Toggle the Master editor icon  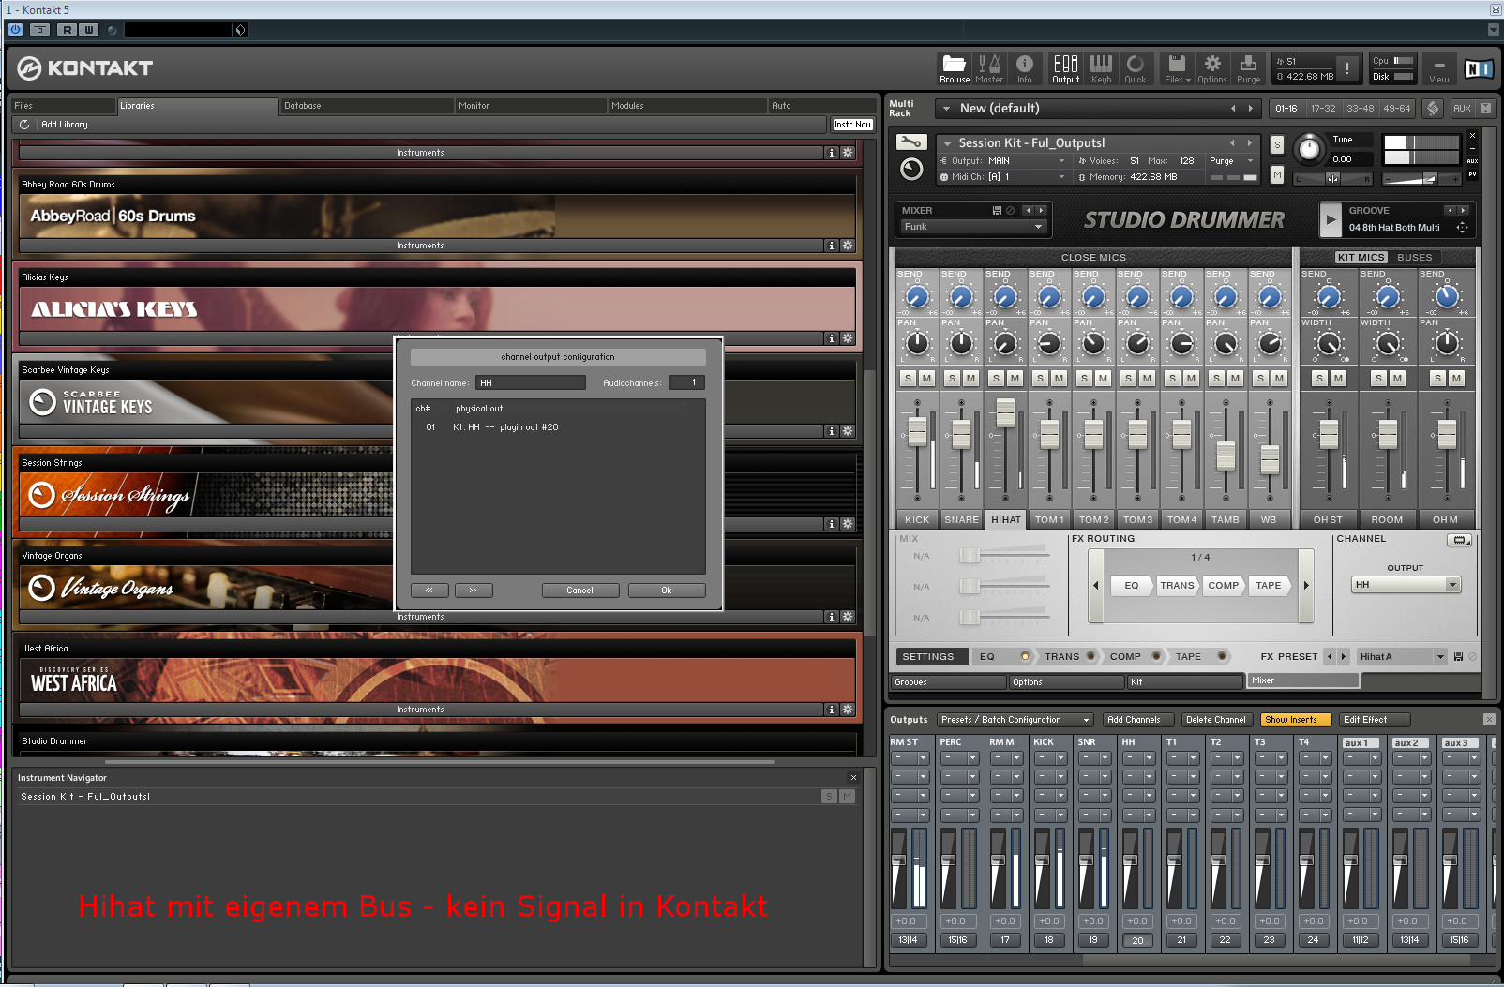[989, 68]
